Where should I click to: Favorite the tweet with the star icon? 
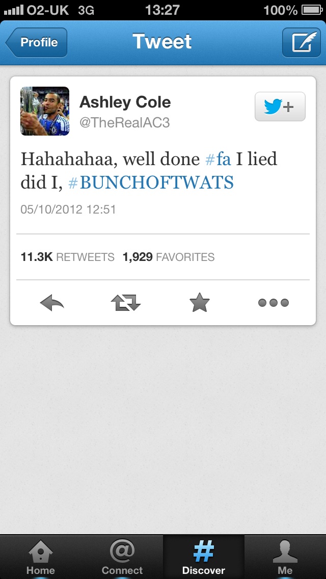click(200, 302)
